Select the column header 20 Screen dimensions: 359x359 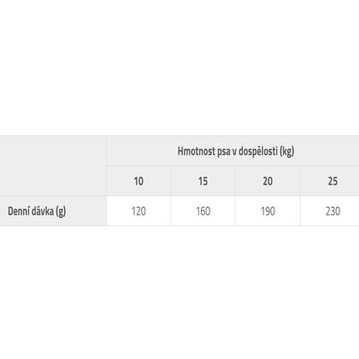click(x=268, y=181)
